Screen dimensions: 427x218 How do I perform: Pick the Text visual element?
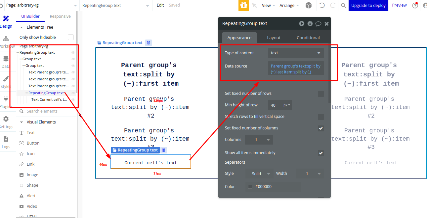(x=31, y=132)
